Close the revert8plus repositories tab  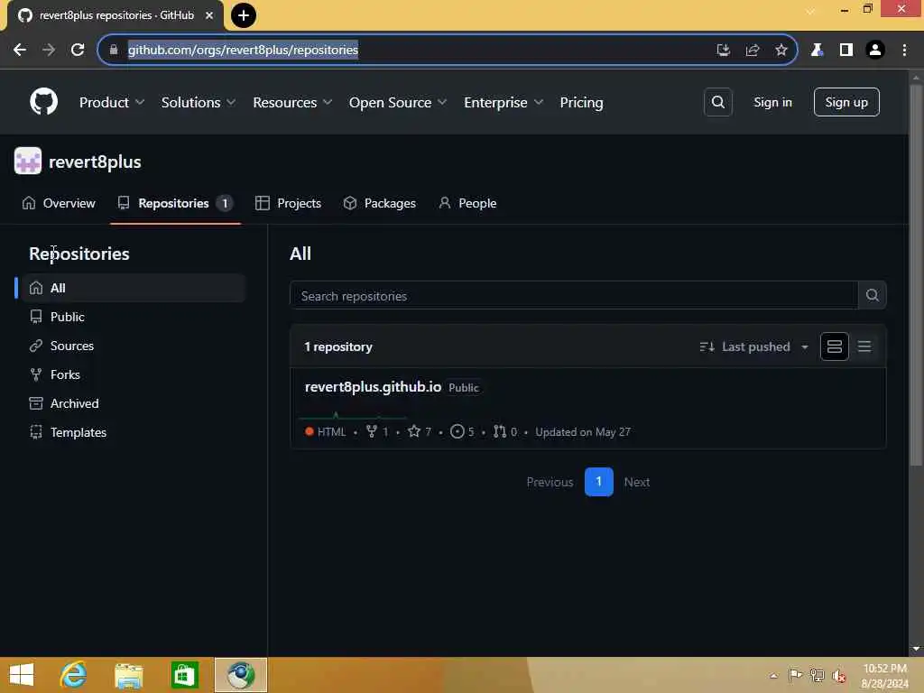209,15
